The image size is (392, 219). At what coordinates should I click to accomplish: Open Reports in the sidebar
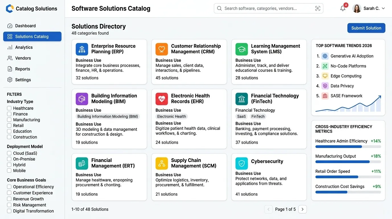coord(32,69)
